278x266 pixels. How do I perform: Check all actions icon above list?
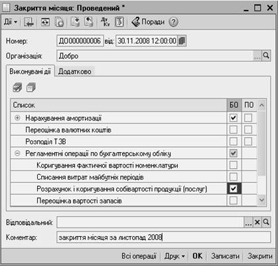click(x=17, y=87)
